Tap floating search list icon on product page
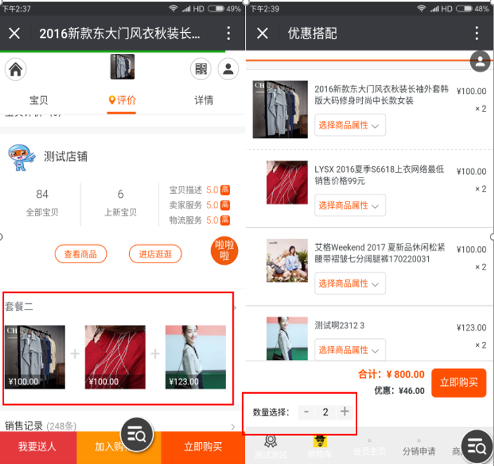This screenshot has height=466, width=494. [137, 434]
